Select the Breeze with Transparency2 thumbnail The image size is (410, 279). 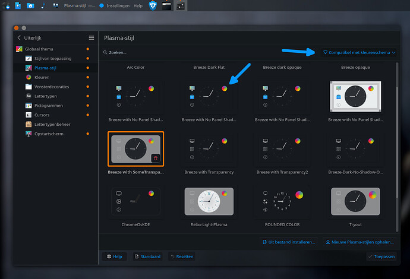pos(282,149)
